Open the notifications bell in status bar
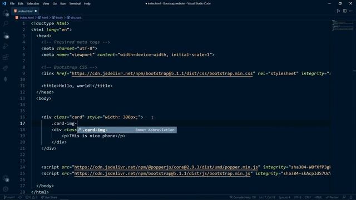Image resolution: width=356 pixels, height=200 pixels. coord(351,197)
